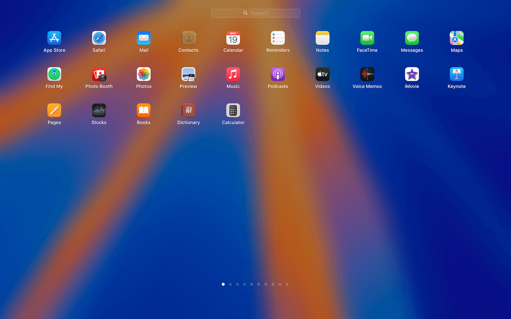
Task: Launch Preview app
Action: [188, 74]
